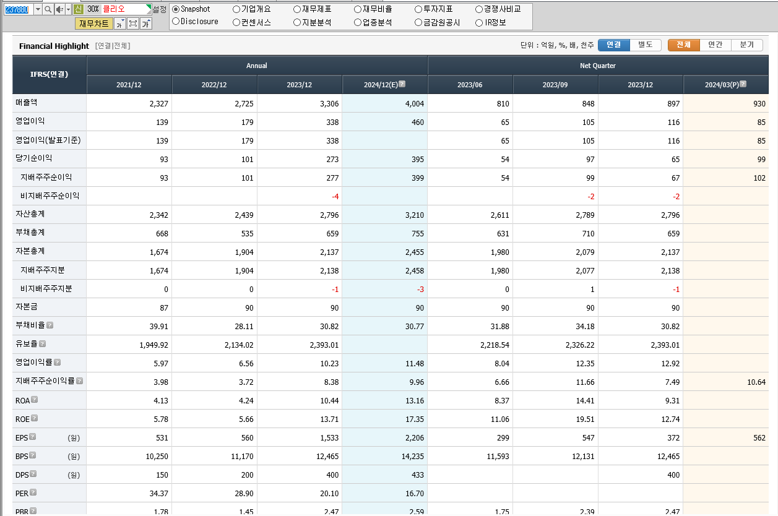Select the IR정보 radio button
This screenshot has width=778, height=516.
(479, 22)
